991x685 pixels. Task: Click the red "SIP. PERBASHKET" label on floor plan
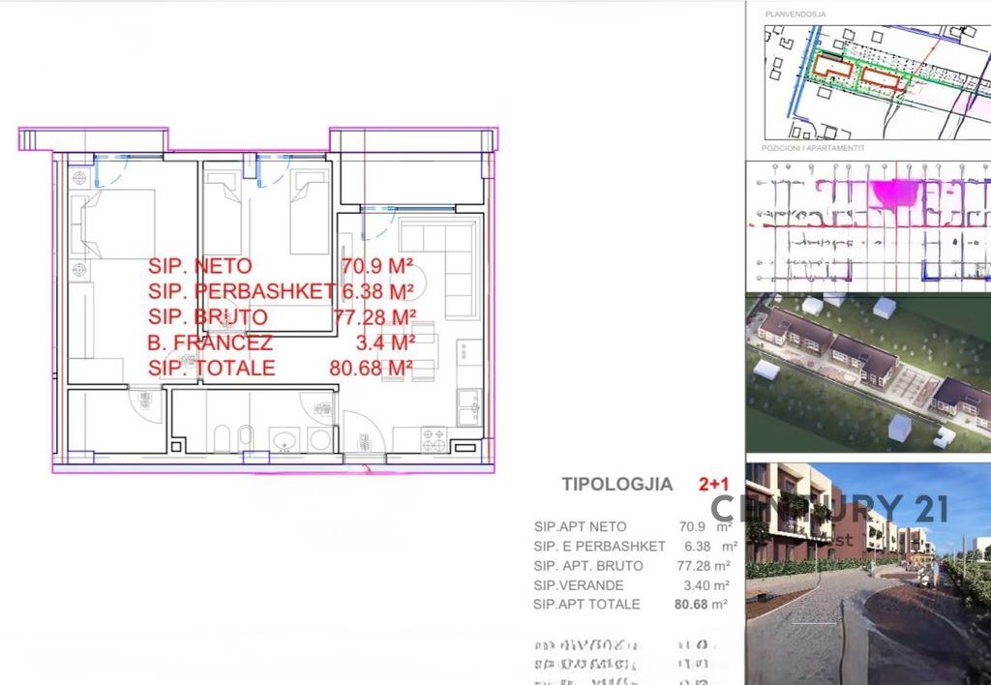pos(241,291)
